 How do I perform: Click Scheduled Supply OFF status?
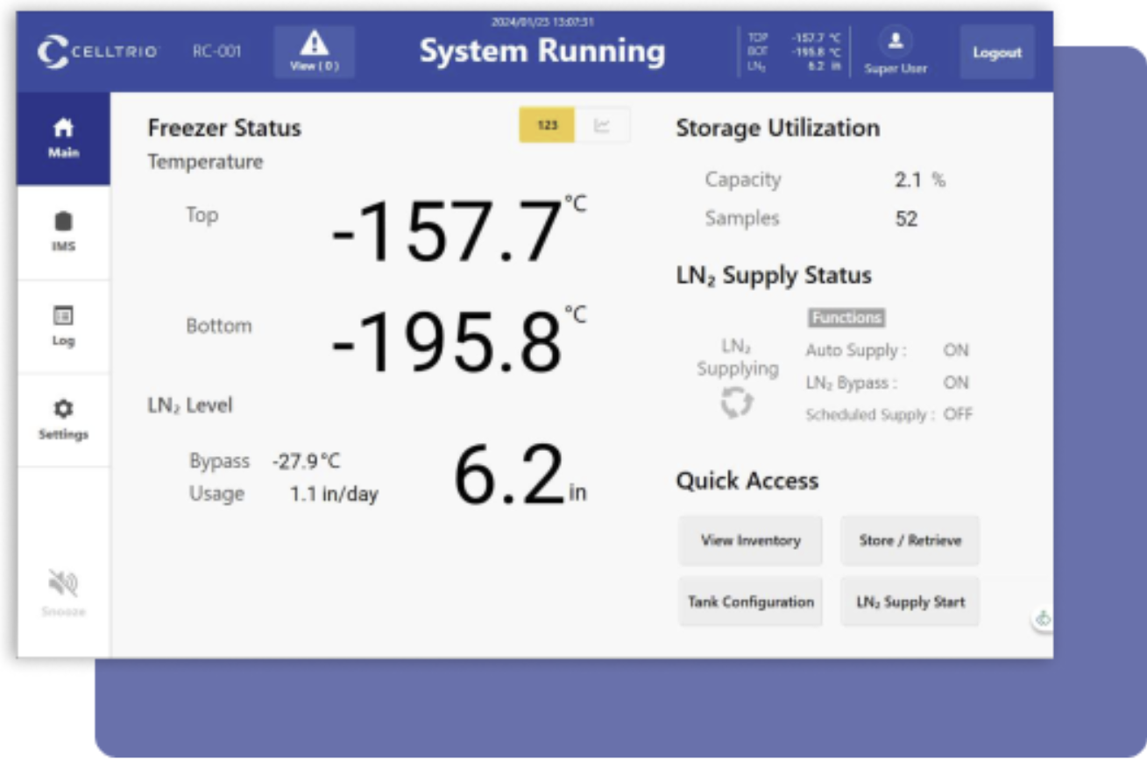pyautogui.click(x=958, y=414)
